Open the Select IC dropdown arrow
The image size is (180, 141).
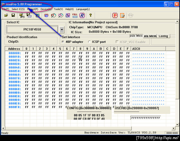(62, 30)
